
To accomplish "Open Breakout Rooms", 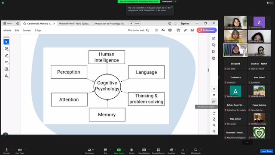I will pos(158,151).
